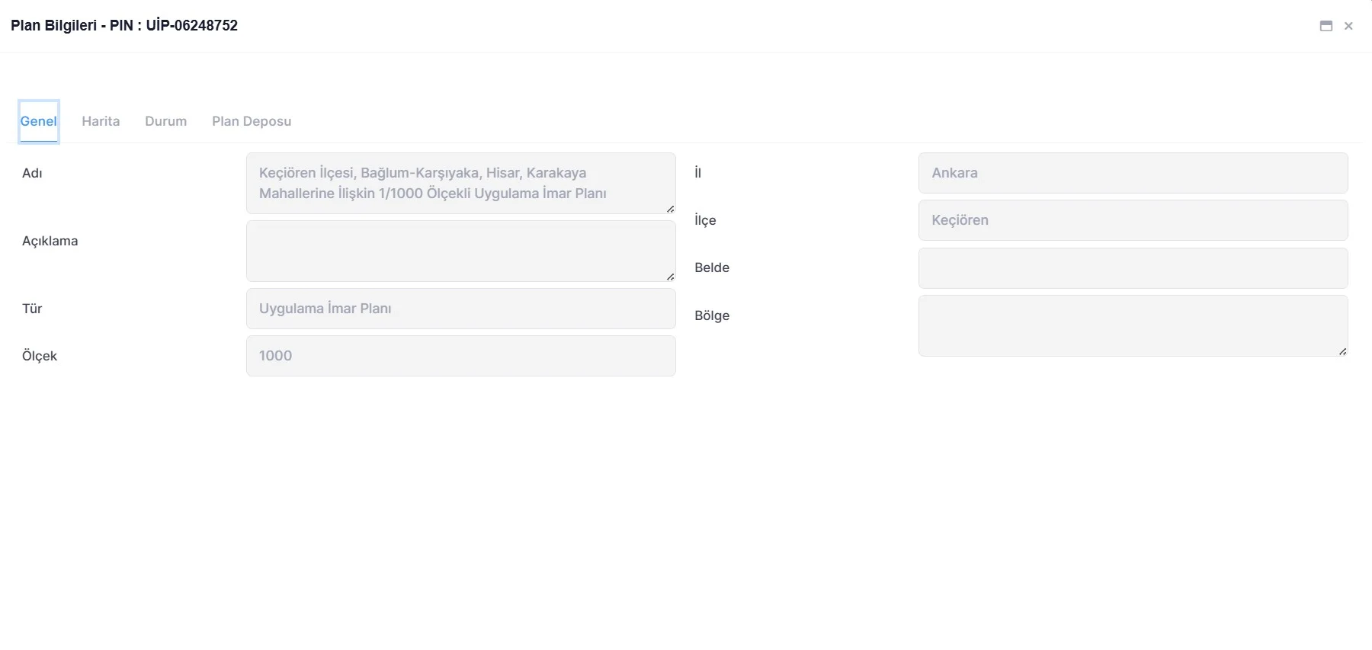The height and width of the screenshot is (650, 1372).
Task: Click the dialog title with PIN UİP-06248752
Action: coord(124,25)
